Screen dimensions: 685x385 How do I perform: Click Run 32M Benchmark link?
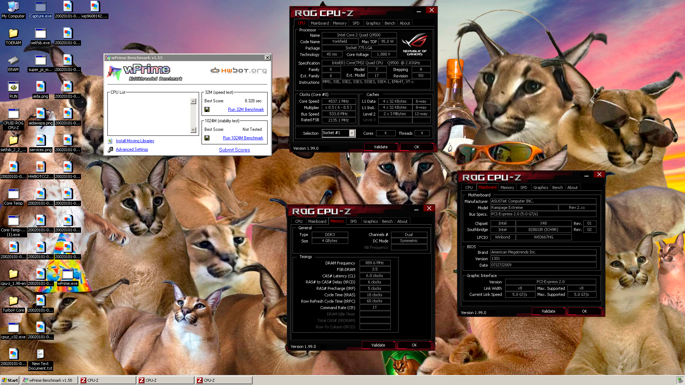click(x=246, y=109)
